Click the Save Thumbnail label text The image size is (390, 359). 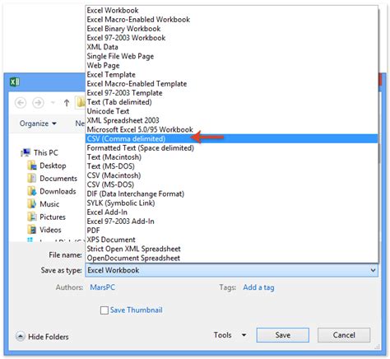137,310
